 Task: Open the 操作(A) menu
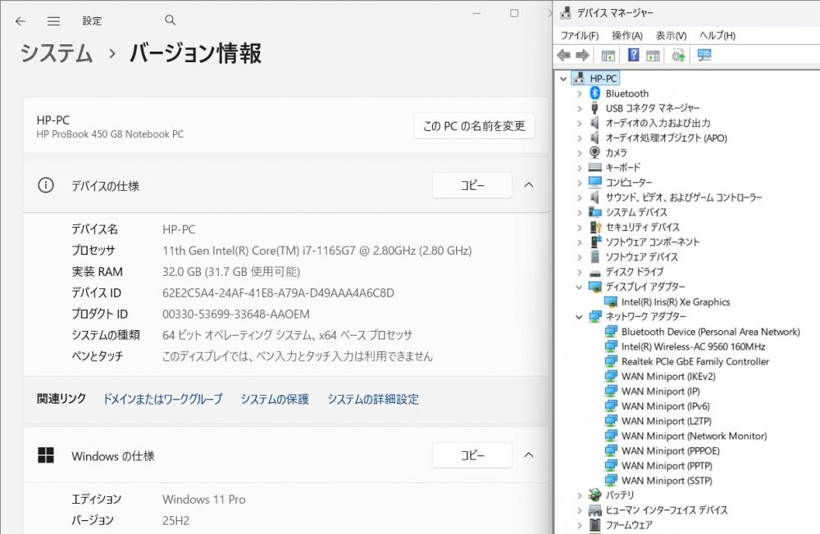(x=626, y=35)
